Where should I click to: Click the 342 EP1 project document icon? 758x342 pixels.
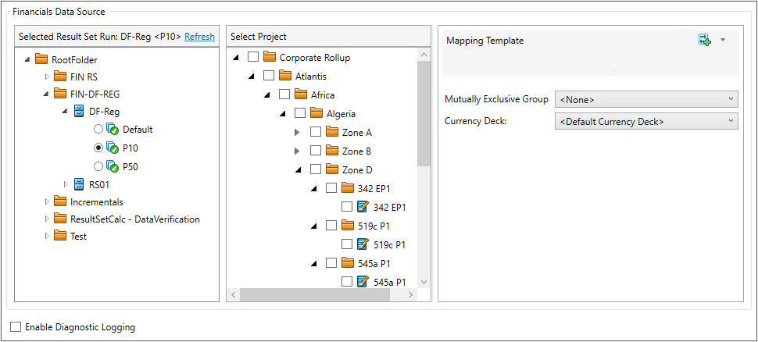click(x=363, y=207)
